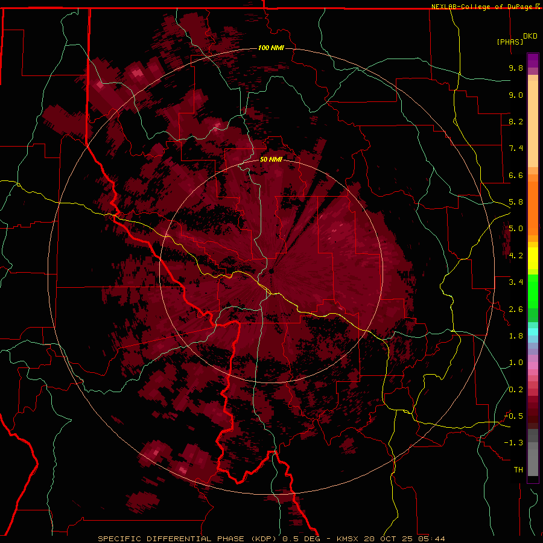The height and width of the screenshot is (543, 543).
Task: Click the 9.8 value on color scale
Action: click(516, 68)
